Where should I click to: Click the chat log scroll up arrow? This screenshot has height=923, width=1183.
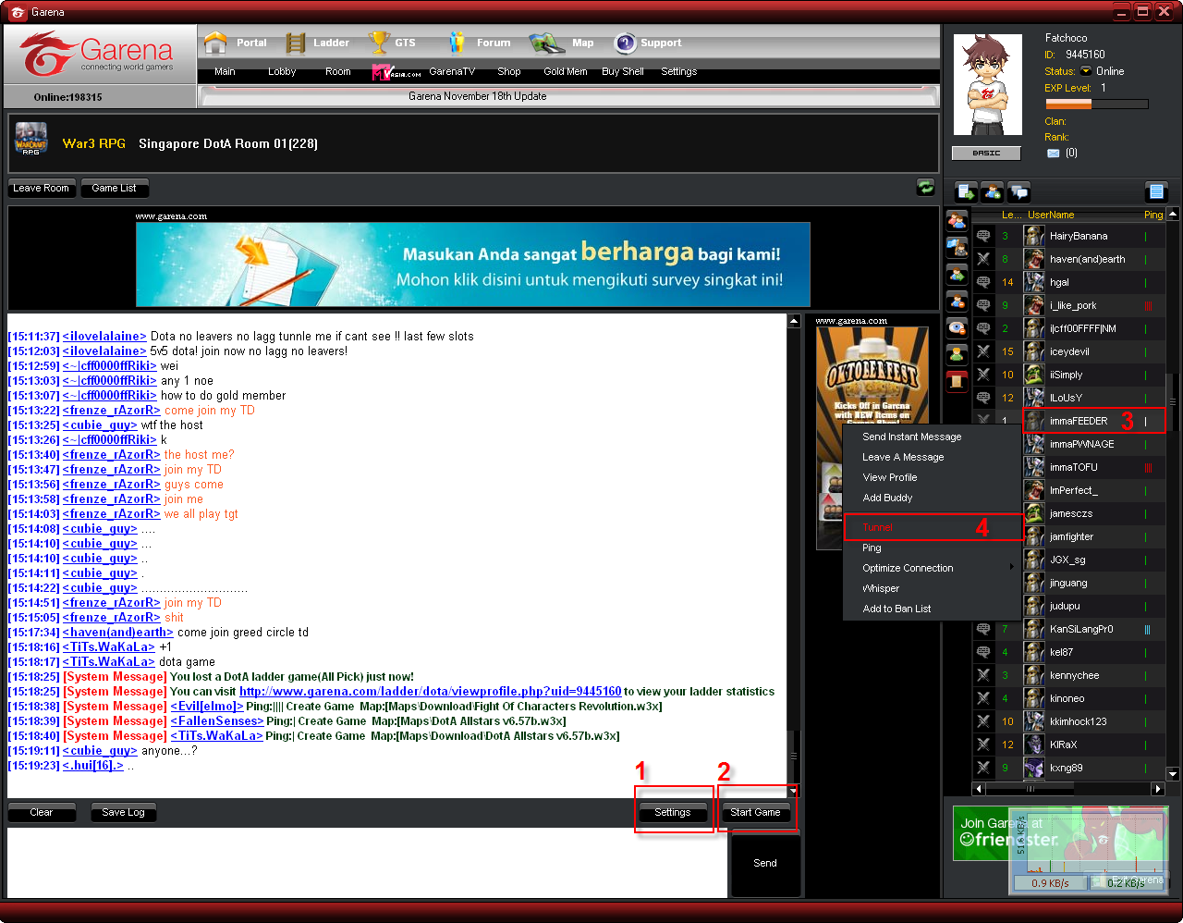click(x=793, y=321)
